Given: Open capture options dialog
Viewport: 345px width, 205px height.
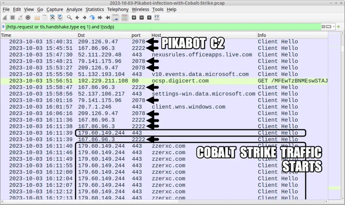Looking at the screenshot, I should click(x=28, y=18).
